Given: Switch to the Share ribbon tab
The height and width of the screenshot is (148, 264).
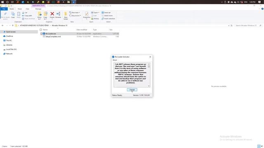Looking at the screenshot, I should (20, 9).
